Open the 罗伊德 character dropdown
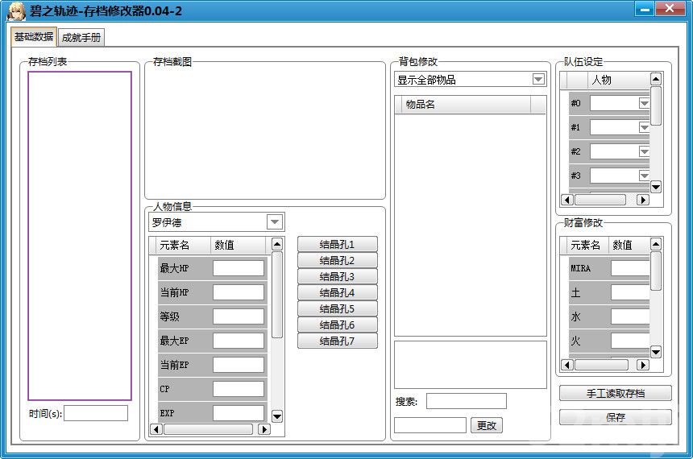The height and width of the screenshot is (459, 693). click(274, 222)
